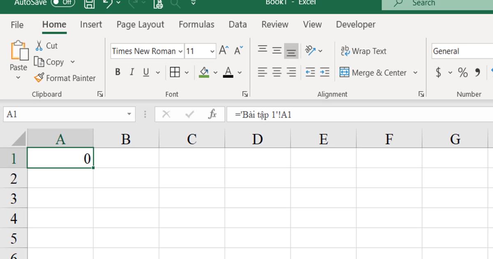Open the Font Size dropdown
Screen dimensions: 493x259
tap(212, 51)
